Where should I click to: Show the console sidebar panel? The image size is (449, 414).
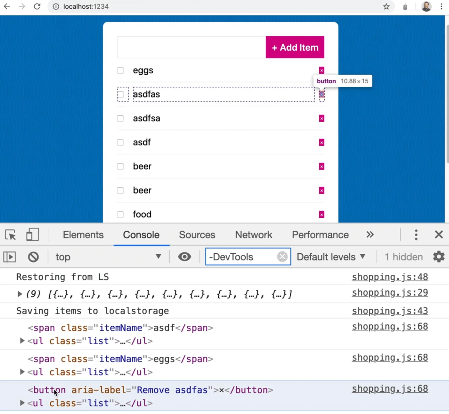point(10,257)
